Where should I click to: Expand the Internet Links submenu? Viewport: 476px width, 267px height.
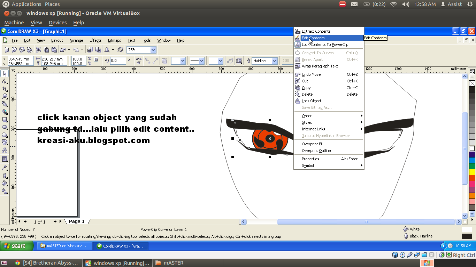[x=329, y=129]
